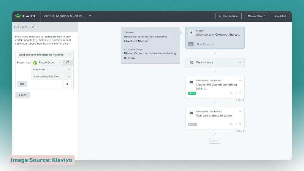
Task: Open the 'What someone has done' dropdown
Action: pyautogui.click(x=43, y=55)
